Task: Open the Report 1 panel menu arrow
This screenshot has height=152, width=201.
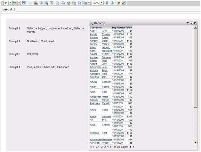Action: pyautogui.click(x=188, y=23)
